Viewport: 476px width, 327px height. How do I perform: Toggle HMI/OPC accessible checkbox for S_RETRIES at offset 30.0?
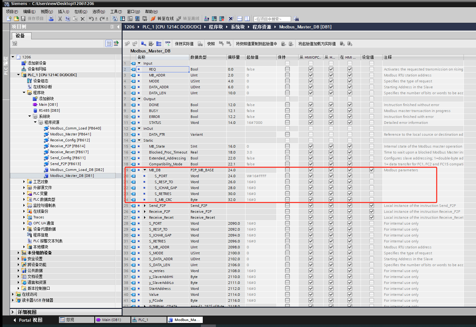coord(311,194)
